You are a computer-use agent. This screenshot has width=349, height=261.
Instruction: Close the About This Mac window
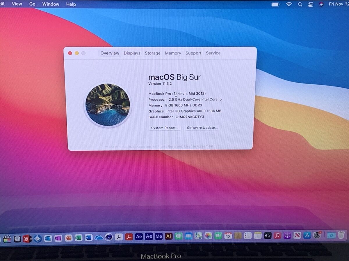coord(70,53)
